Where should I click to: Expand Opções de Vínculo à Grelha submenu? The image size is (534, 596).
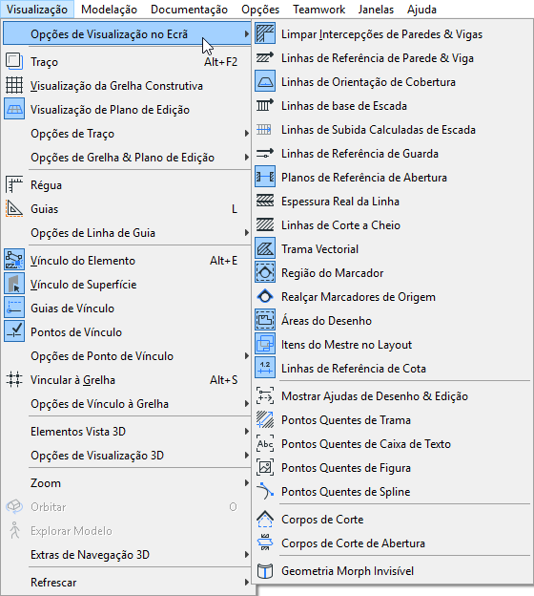tap(127, 404)
